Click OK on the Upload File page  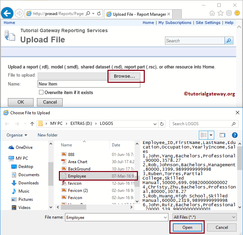pos(21,102)
